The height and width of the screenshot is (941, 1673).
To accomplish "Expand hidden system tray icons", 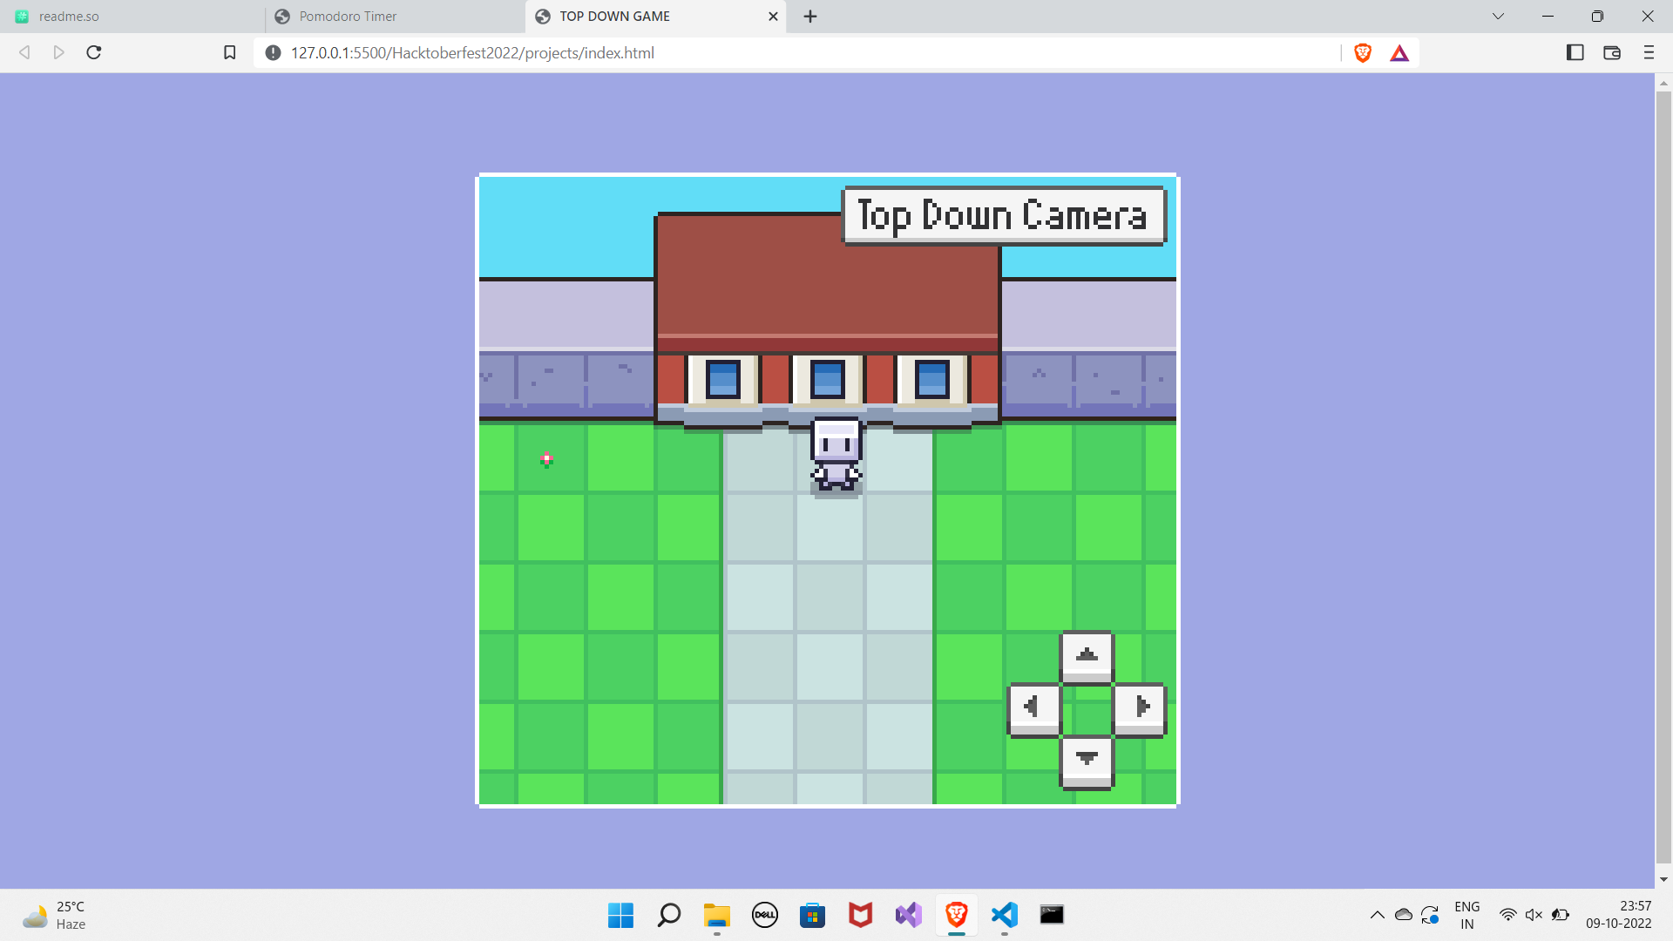I will 1377,915.
